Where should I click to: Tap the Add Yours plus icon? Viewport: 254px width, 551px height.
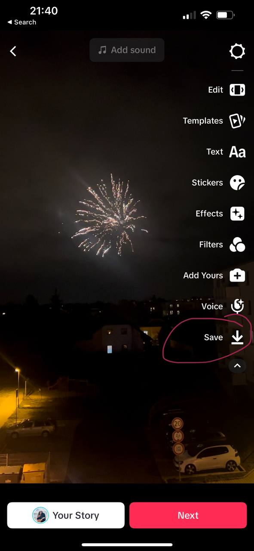237,275
